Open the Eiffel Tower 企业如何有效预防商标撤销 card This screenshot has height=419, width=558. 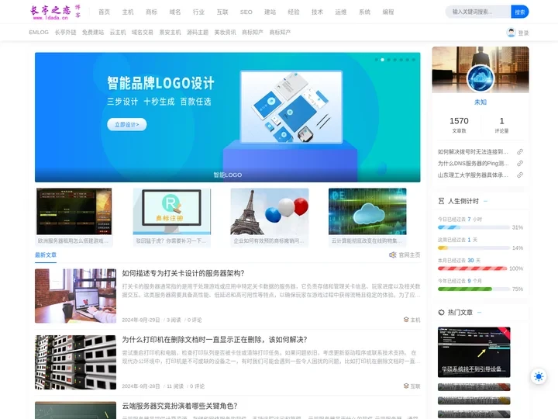(x=270, y=216)
